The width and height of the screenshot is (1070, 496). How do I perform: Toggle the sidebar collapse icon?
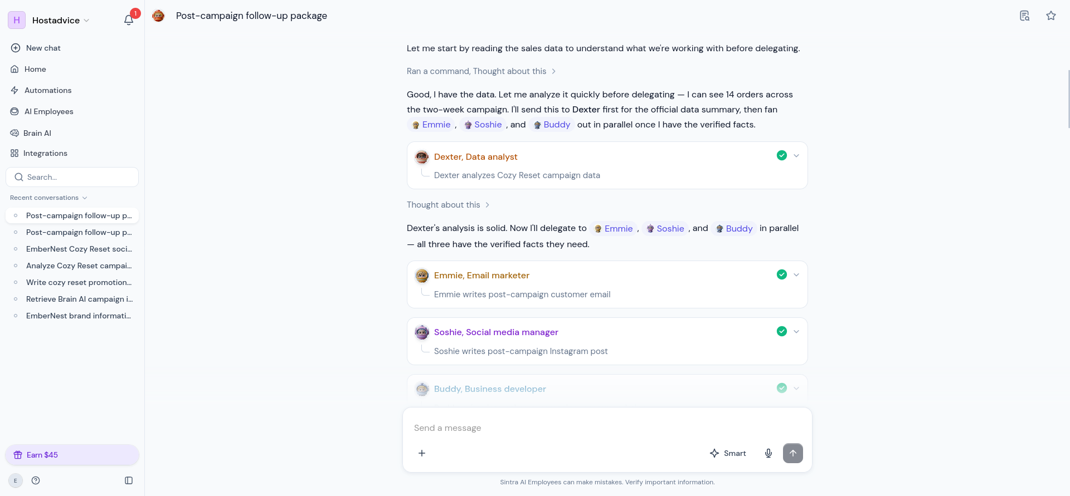pos(129,480)
